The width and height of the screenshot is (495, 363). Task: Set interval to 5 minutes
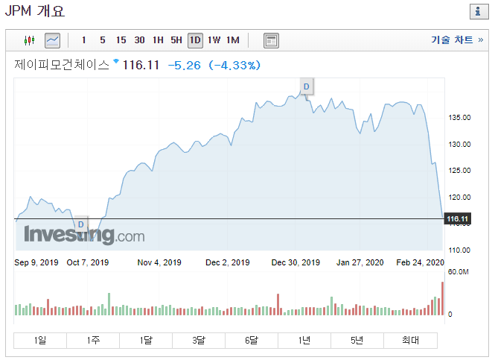pos(103,40)
